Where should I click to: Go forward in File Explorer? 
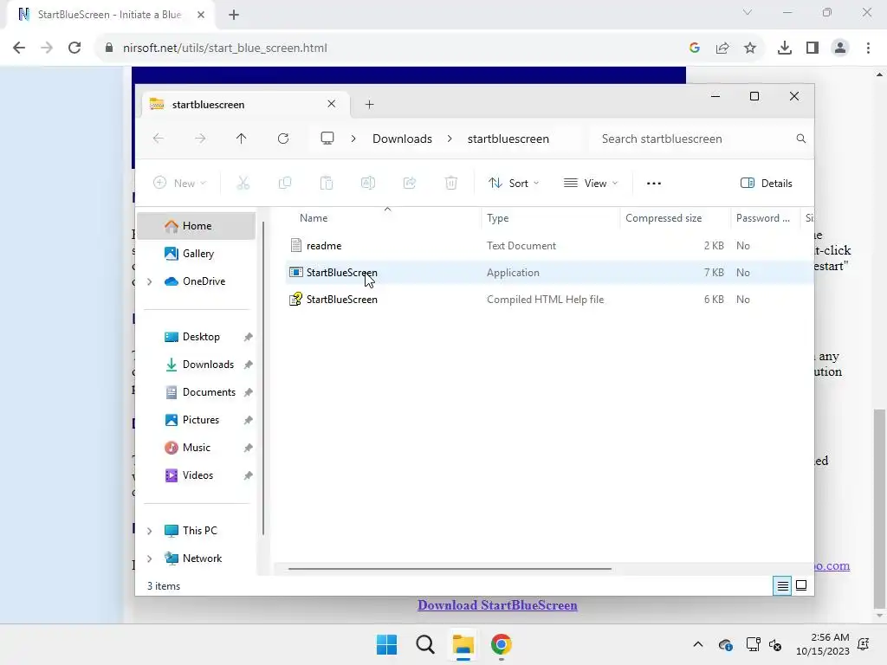200,139
